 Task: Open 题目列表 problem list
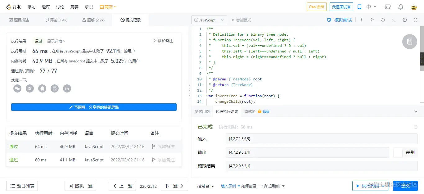click(22, 186)
